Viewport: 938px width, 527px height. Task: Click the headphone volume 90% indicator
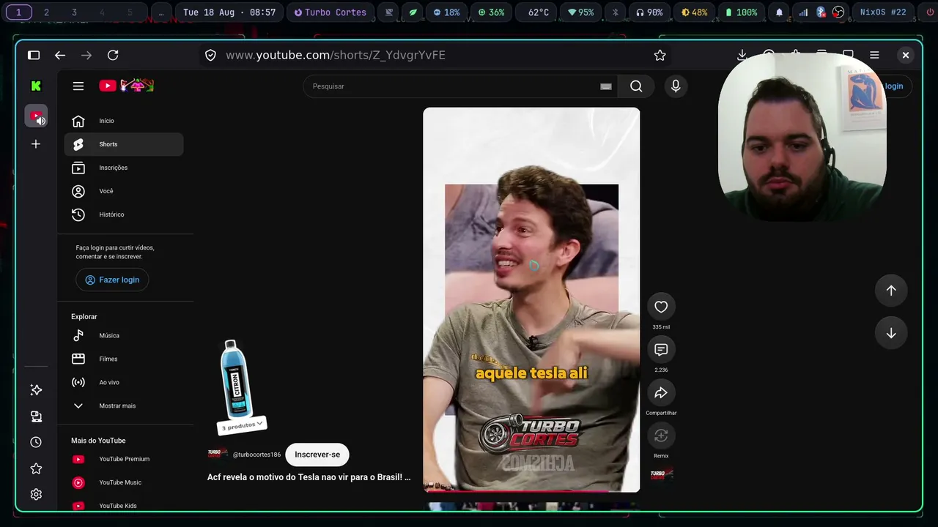(649, 12)
